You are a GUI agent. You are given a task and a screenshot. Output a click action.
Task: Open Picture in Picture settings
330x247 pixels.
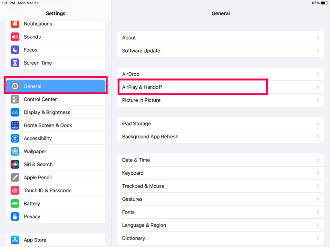(x=220, y=100)
